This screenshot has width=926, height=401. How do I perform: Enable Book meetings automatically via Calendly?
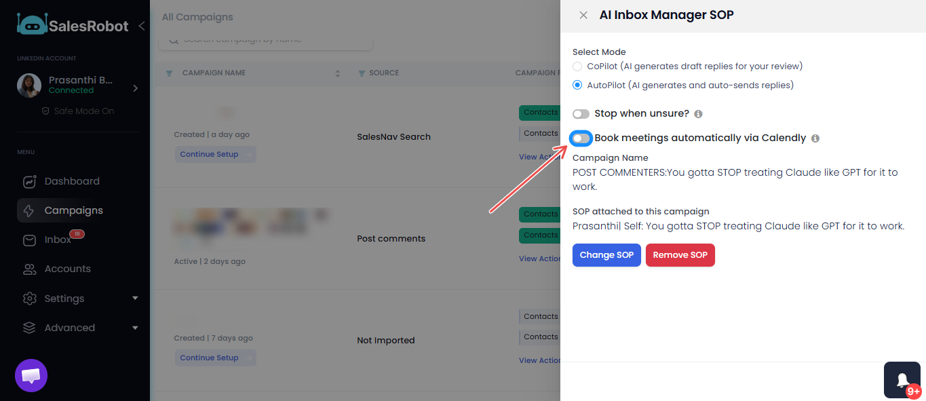tap(581, 138)
